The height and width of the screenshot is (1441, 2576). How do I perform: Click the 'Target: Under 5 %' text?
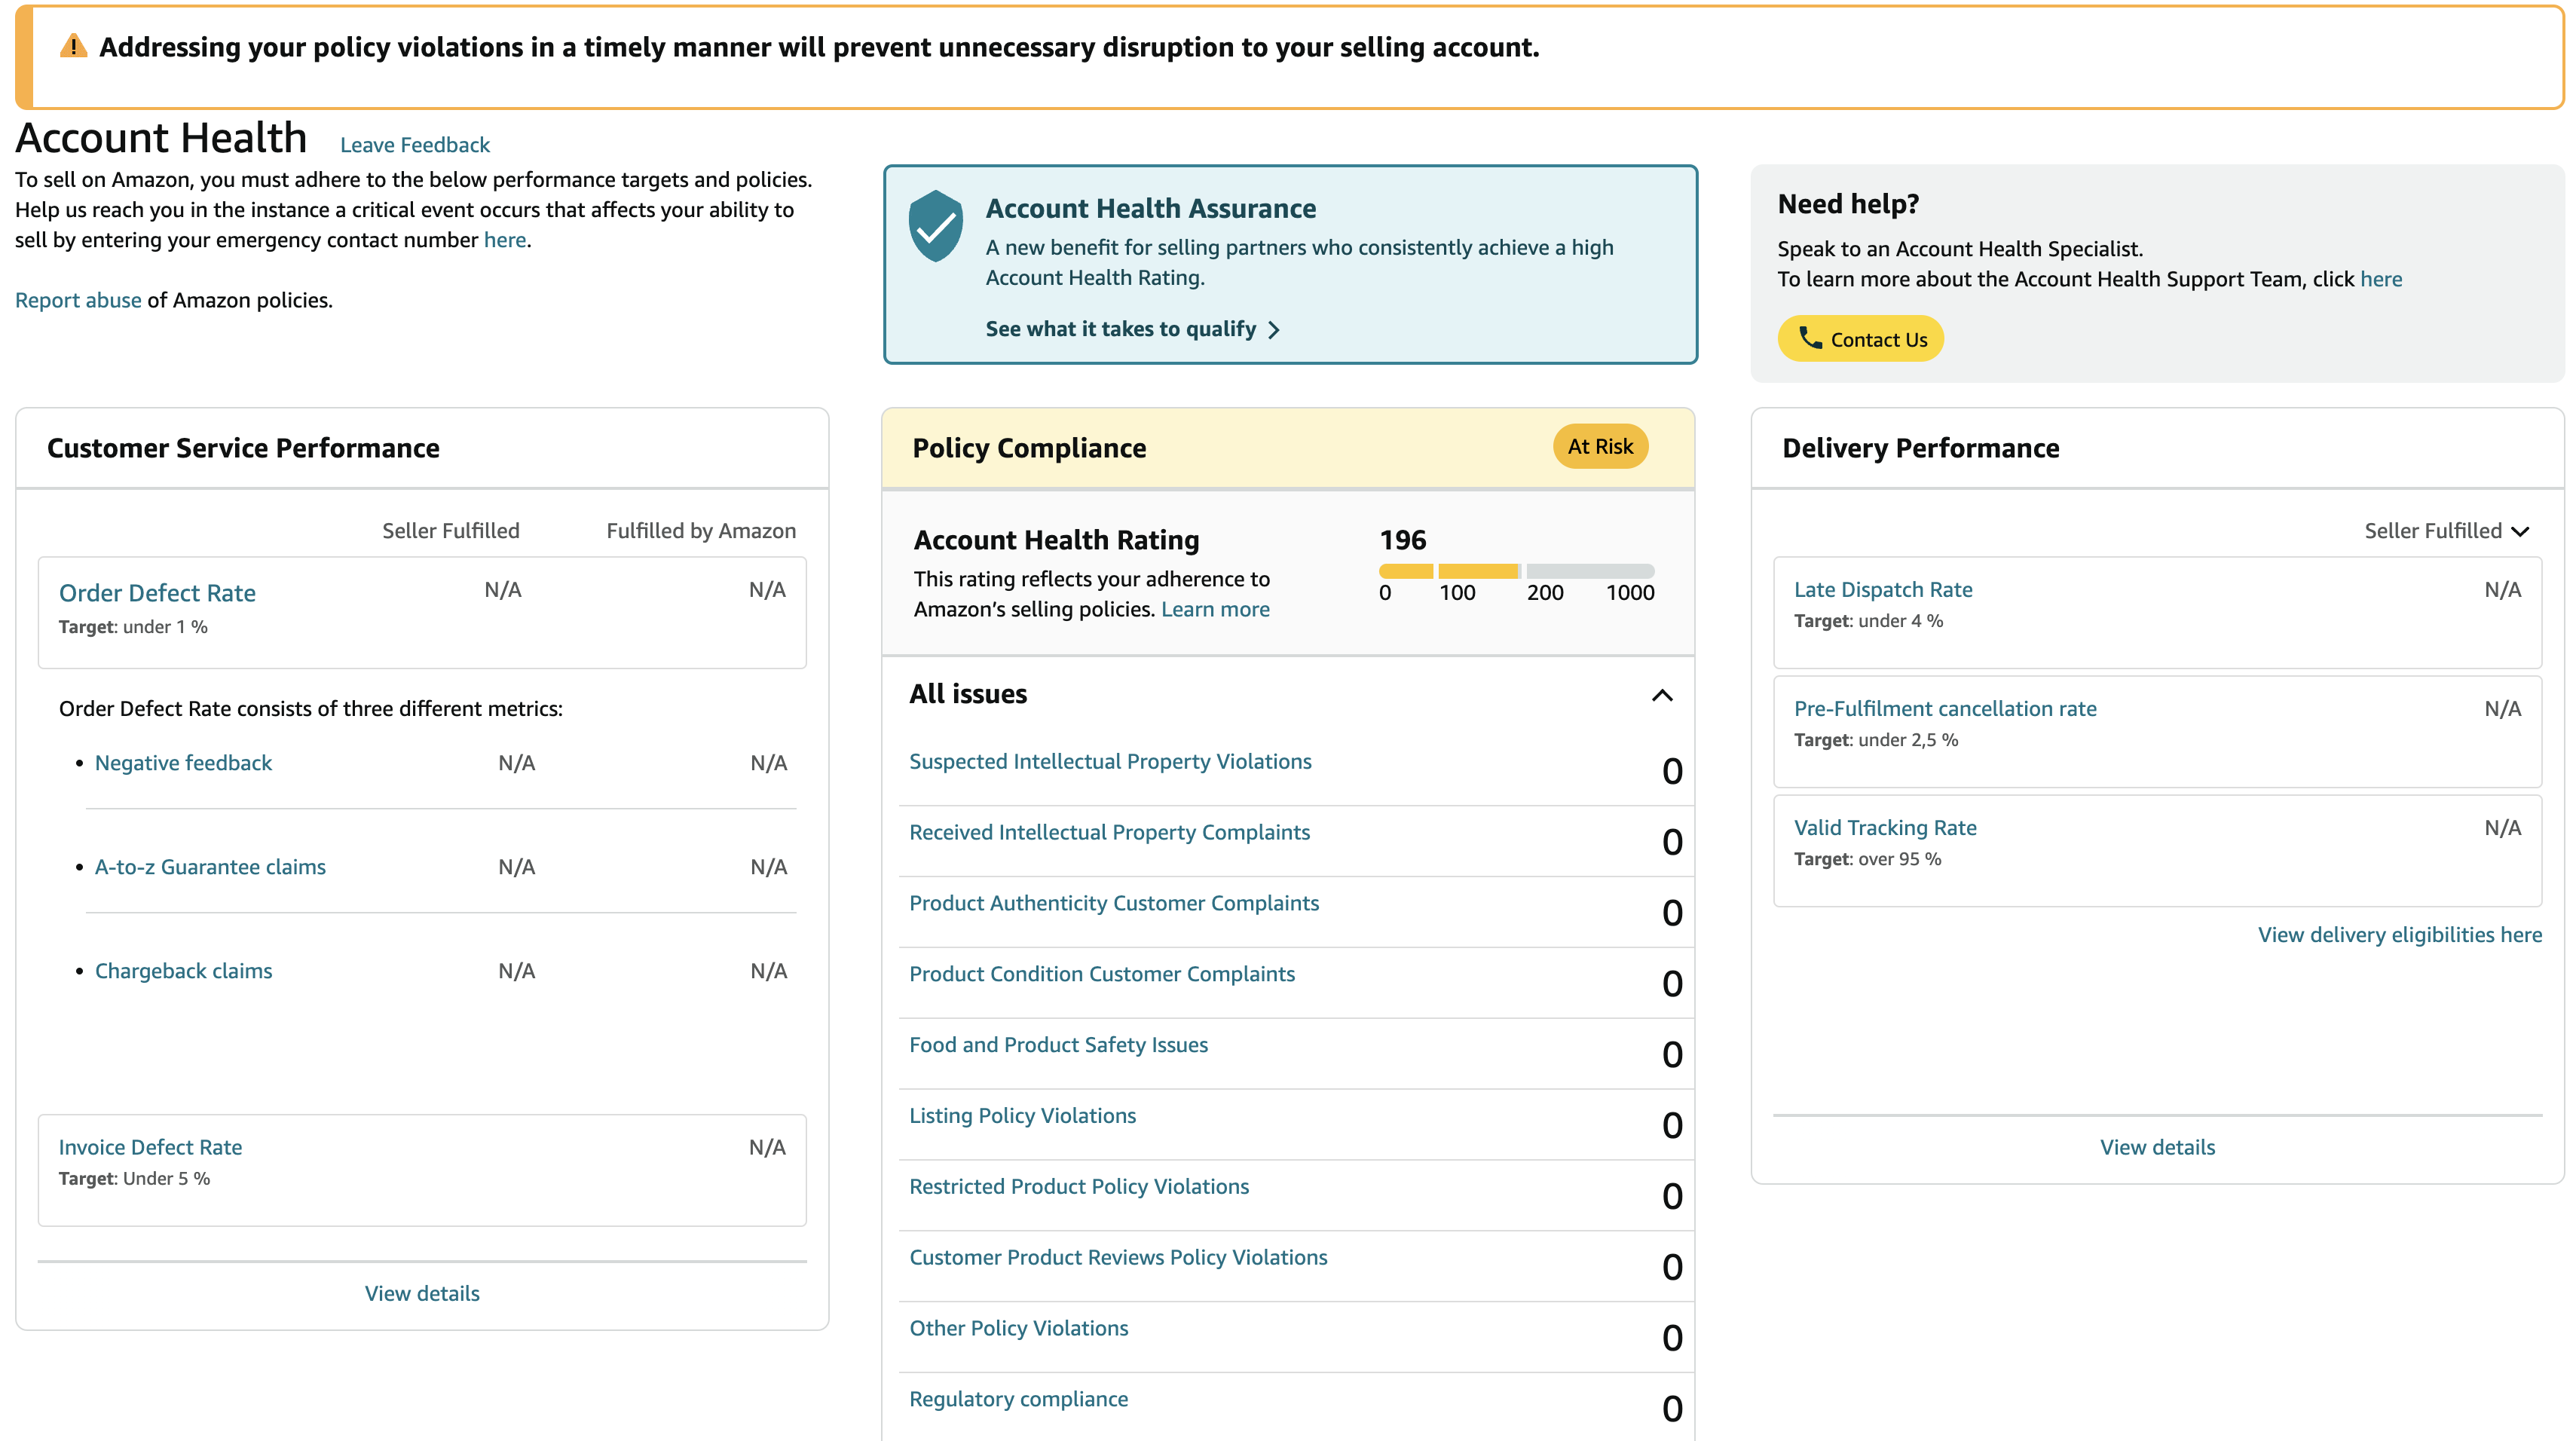coord(134,1179)
